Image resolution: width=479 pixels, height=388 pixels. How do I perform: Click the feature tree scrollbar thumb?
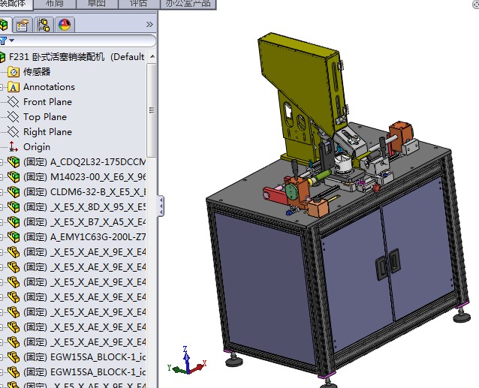coord(152,110)
